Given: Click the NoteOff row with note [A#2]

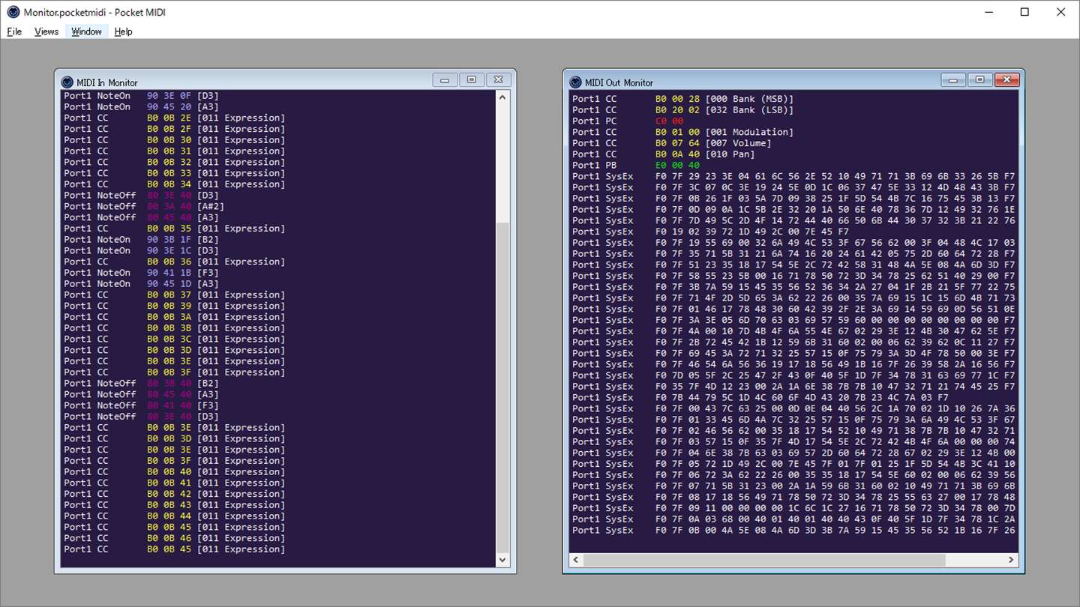Looking at the screenshot, I should [144, 207].
